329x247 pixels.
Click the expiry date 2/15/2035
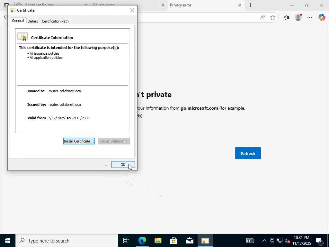point(81,118)
